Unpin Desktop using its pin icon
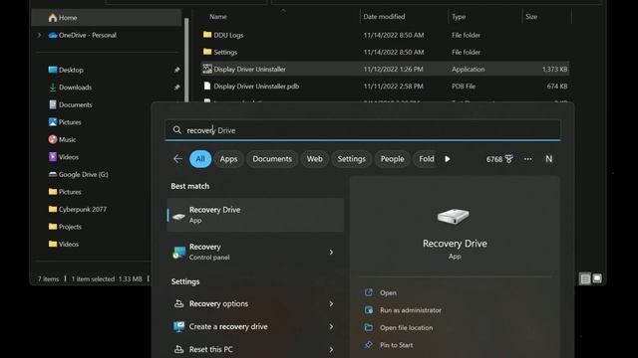This screenshot has width=638, height=358. click(176, 70)
